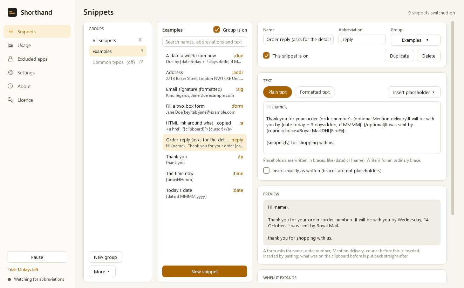Image resolution: width=464 pixels, height=288 pixels.
Task: Toggle the 'Group is on' checkbox
Action: point(217,30)
